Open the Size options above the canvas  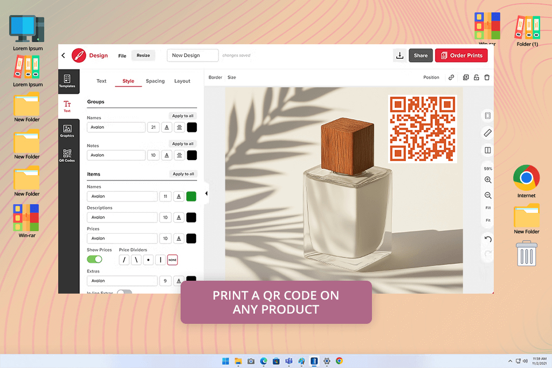coord(232,78)
